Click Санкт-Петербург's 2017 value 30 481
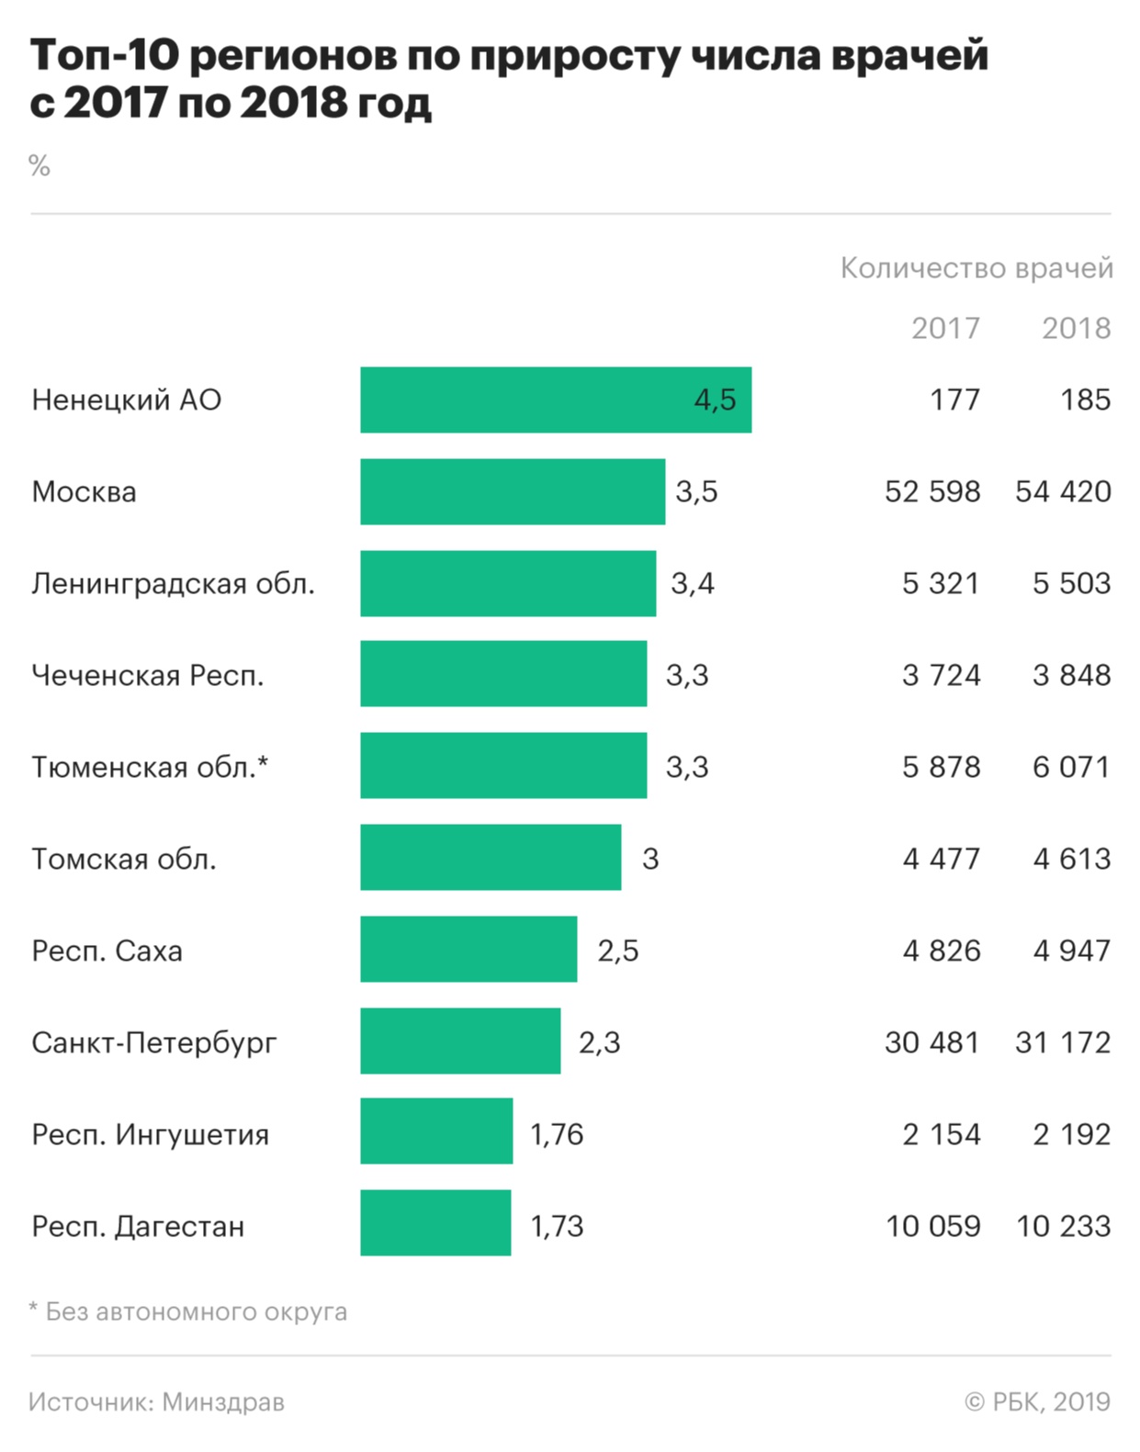The image size is (1140, 1452). (x=932, y=1042)
